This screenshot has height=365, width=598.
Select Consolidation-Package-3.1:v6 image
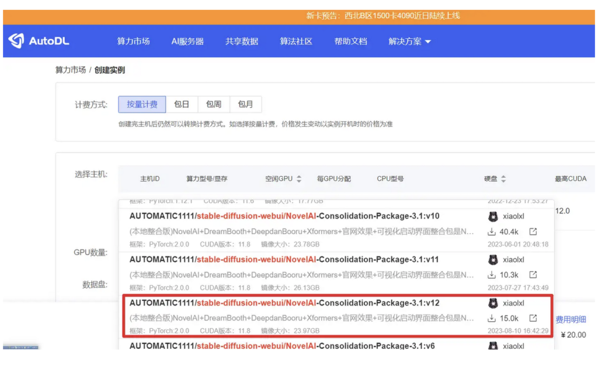click(282, 346)
